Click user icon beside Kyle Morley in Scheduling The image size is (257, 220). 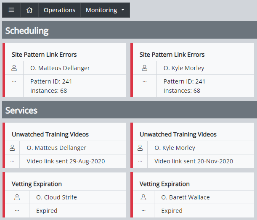point(145,68)
